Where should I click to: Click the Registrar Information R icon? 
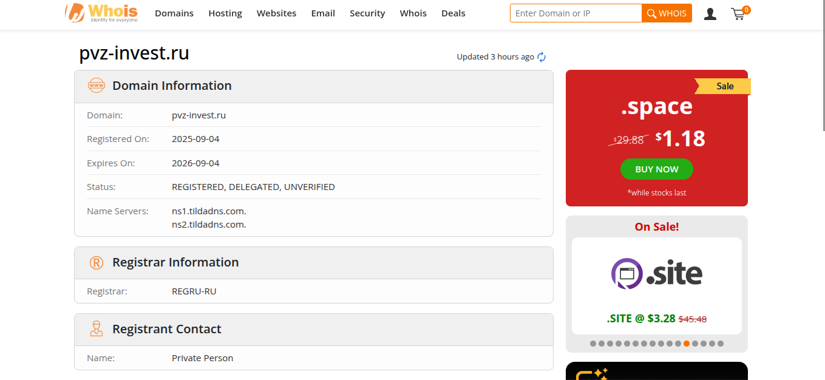97,262
